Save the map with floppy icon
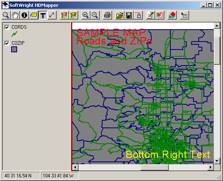Screen dimensions: 223x181 129,15
